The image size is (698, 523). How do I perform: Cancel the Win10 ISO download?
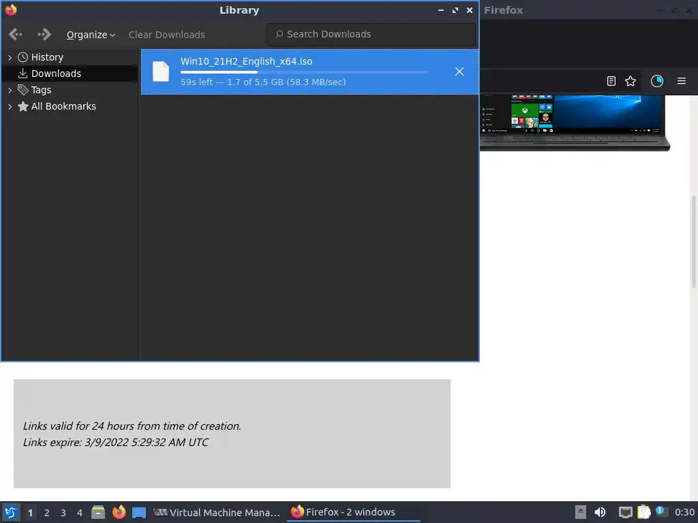point(459,72)
